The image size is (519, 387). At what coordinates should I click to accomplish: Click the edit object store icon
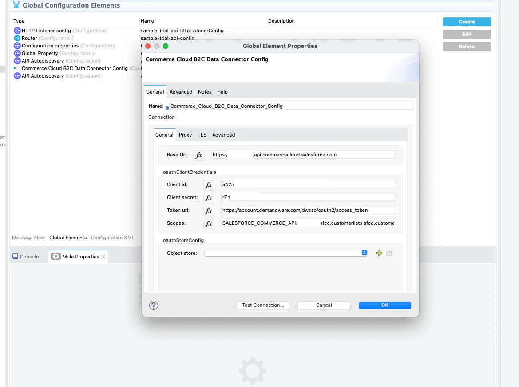click(389, 253)
